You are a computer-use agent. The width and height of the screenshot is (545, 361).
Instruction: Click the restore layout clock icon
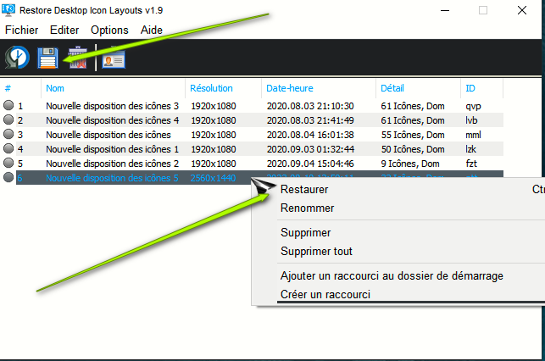click(17, 58)
